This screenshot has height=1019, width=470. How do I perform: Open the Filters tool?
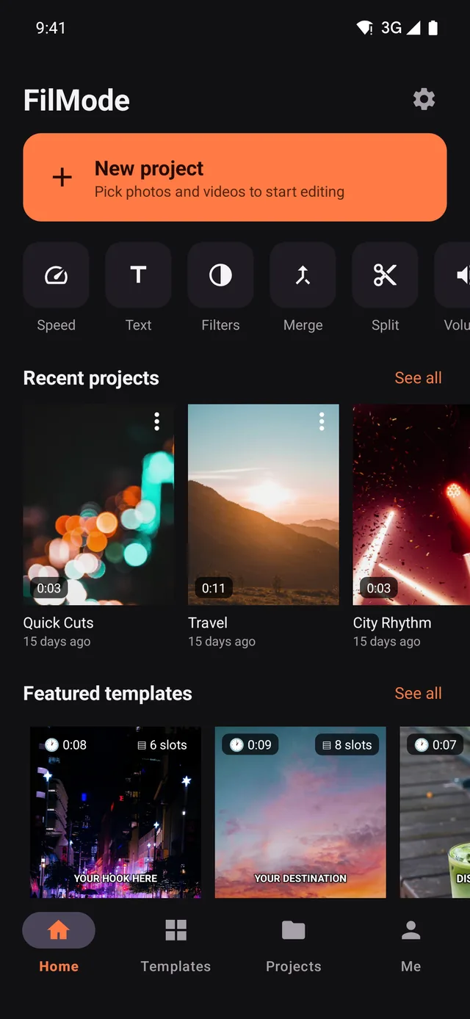click(221, 275)
